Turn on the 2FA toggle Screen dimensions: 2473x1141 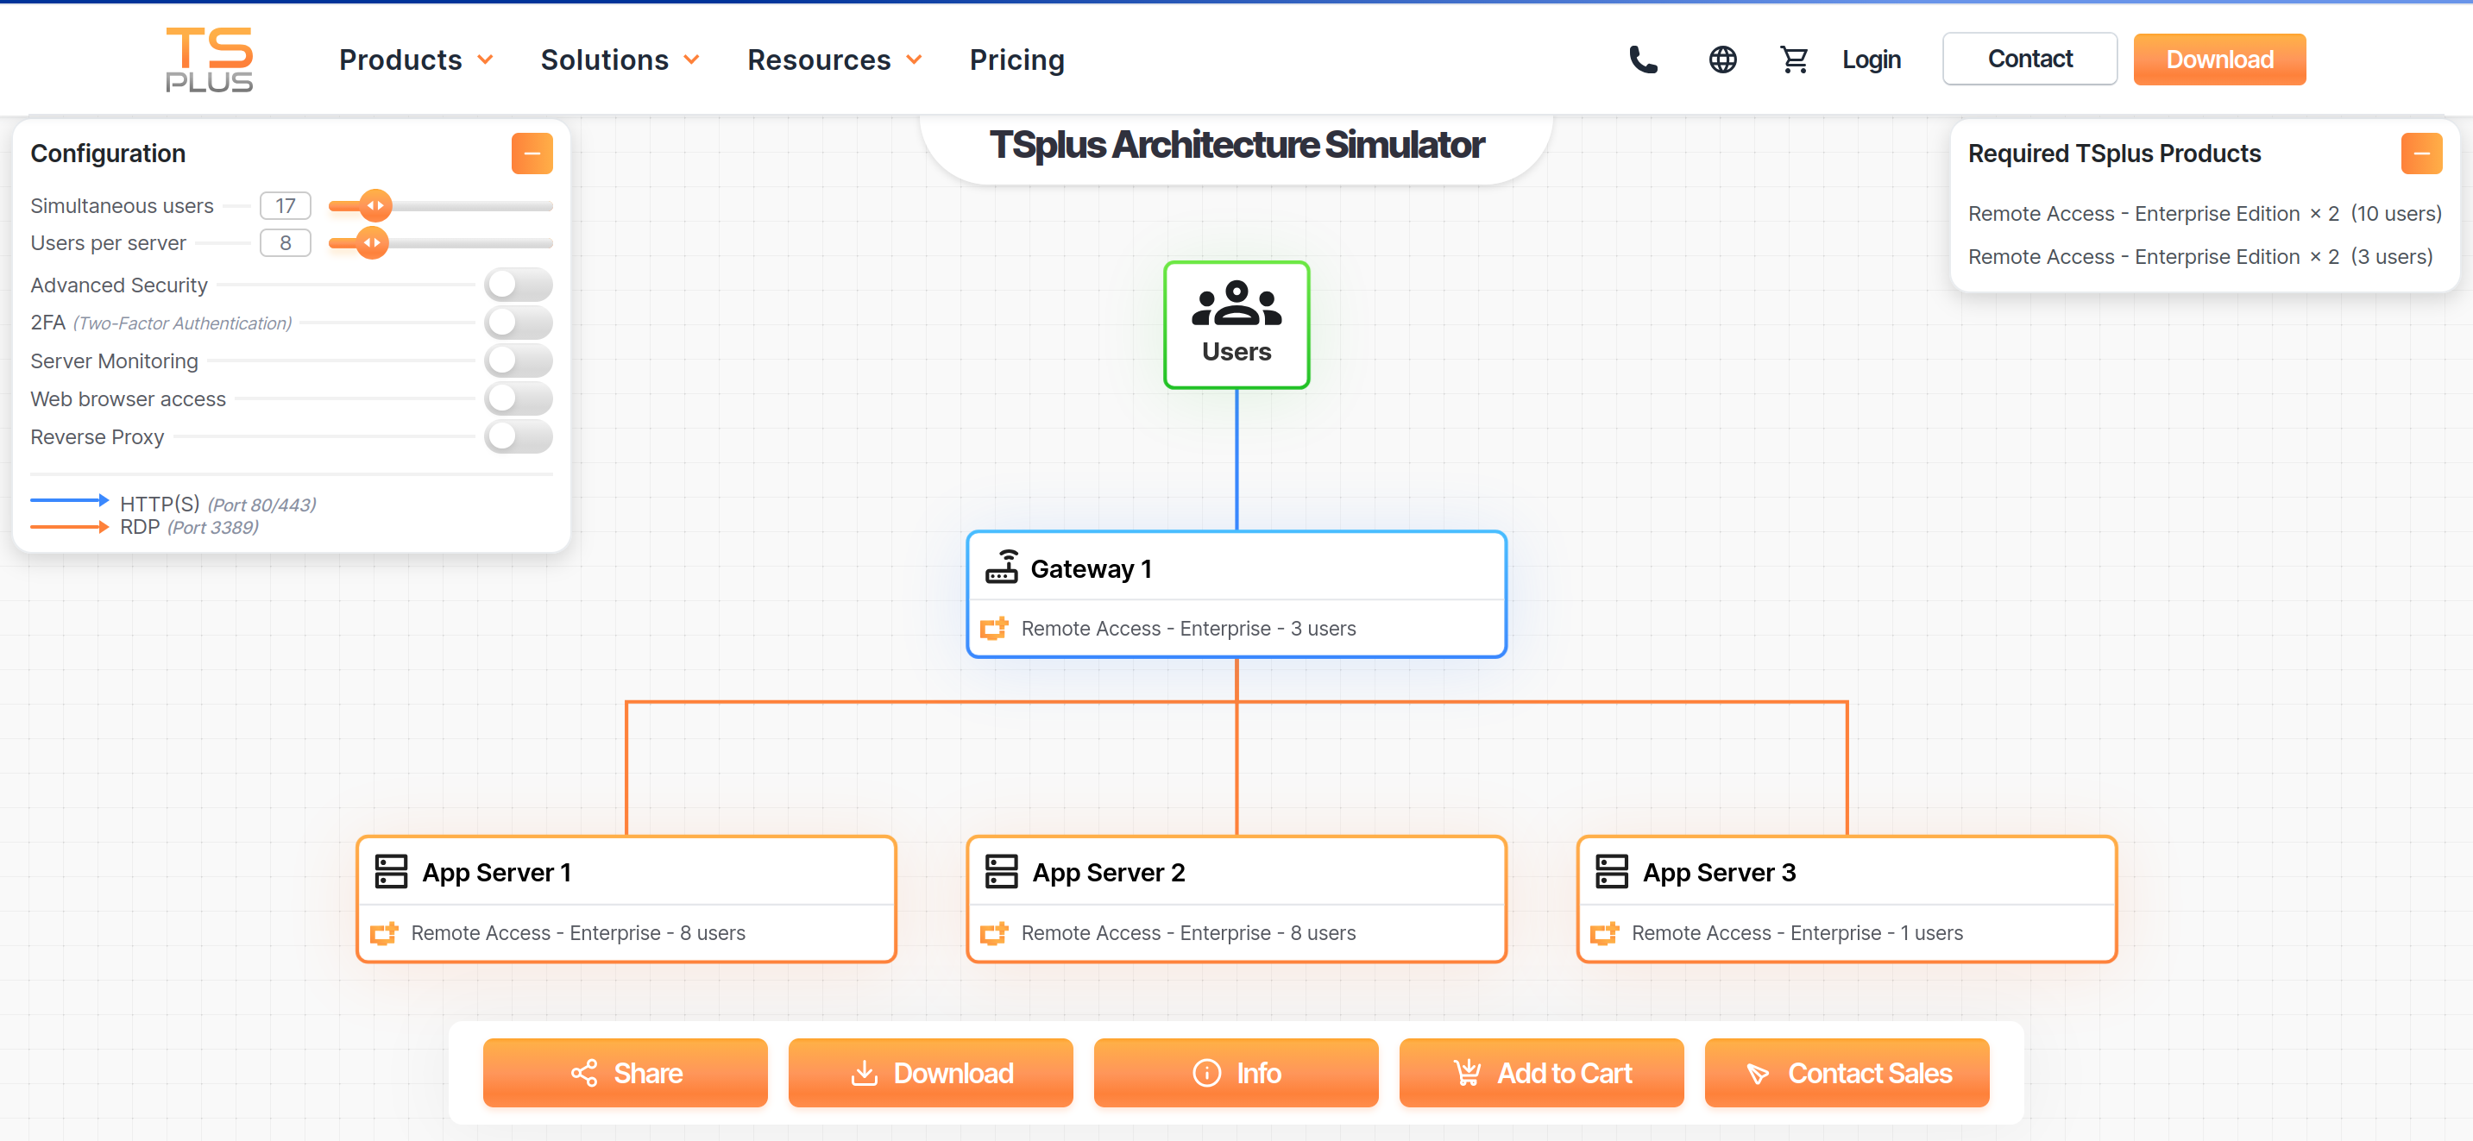(519, 323)
